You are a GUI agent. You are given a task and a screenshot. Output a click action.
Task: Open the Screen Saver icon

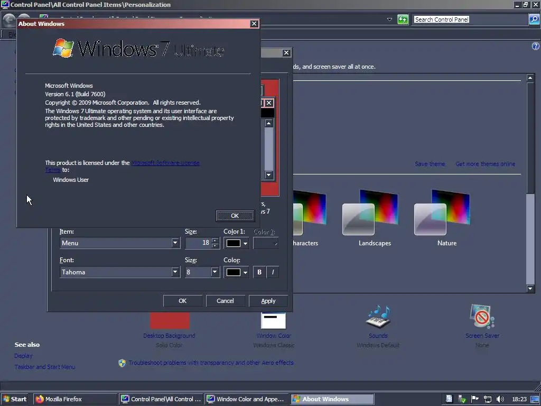tap(482, 316)
